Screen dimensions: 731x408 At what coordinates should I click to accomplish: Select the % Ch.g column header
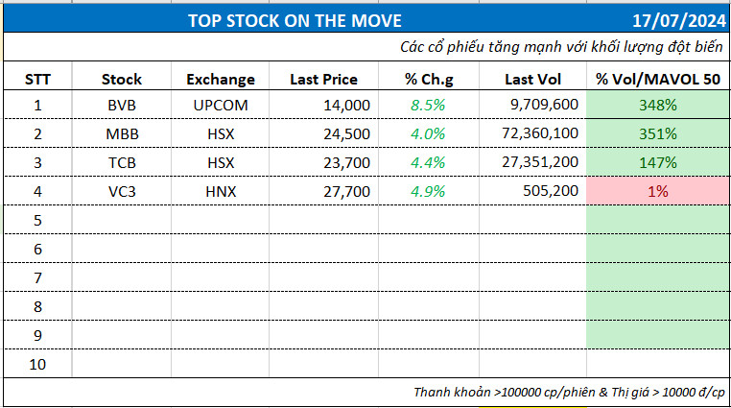click(426, 79)
